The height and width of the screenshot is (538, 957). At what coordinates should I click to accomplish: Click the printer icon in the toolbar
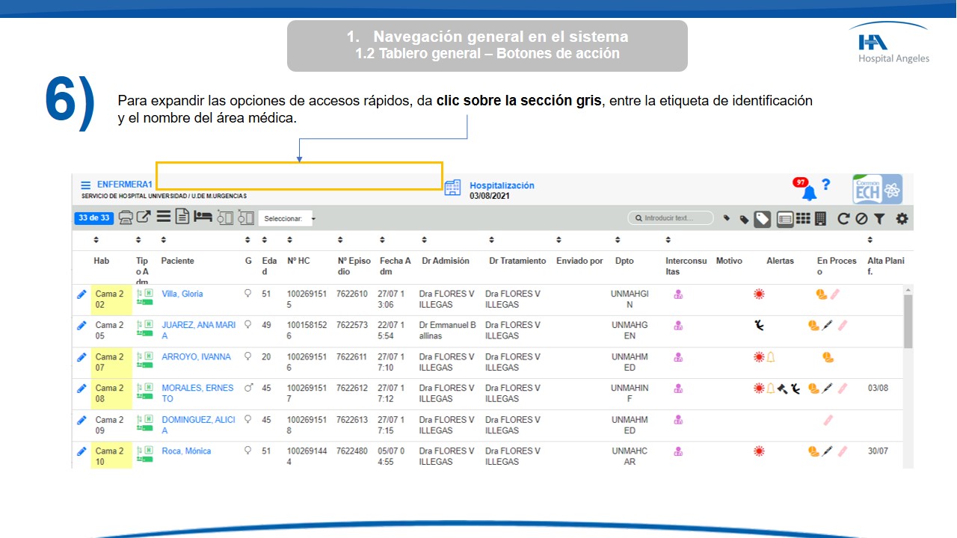126,217
